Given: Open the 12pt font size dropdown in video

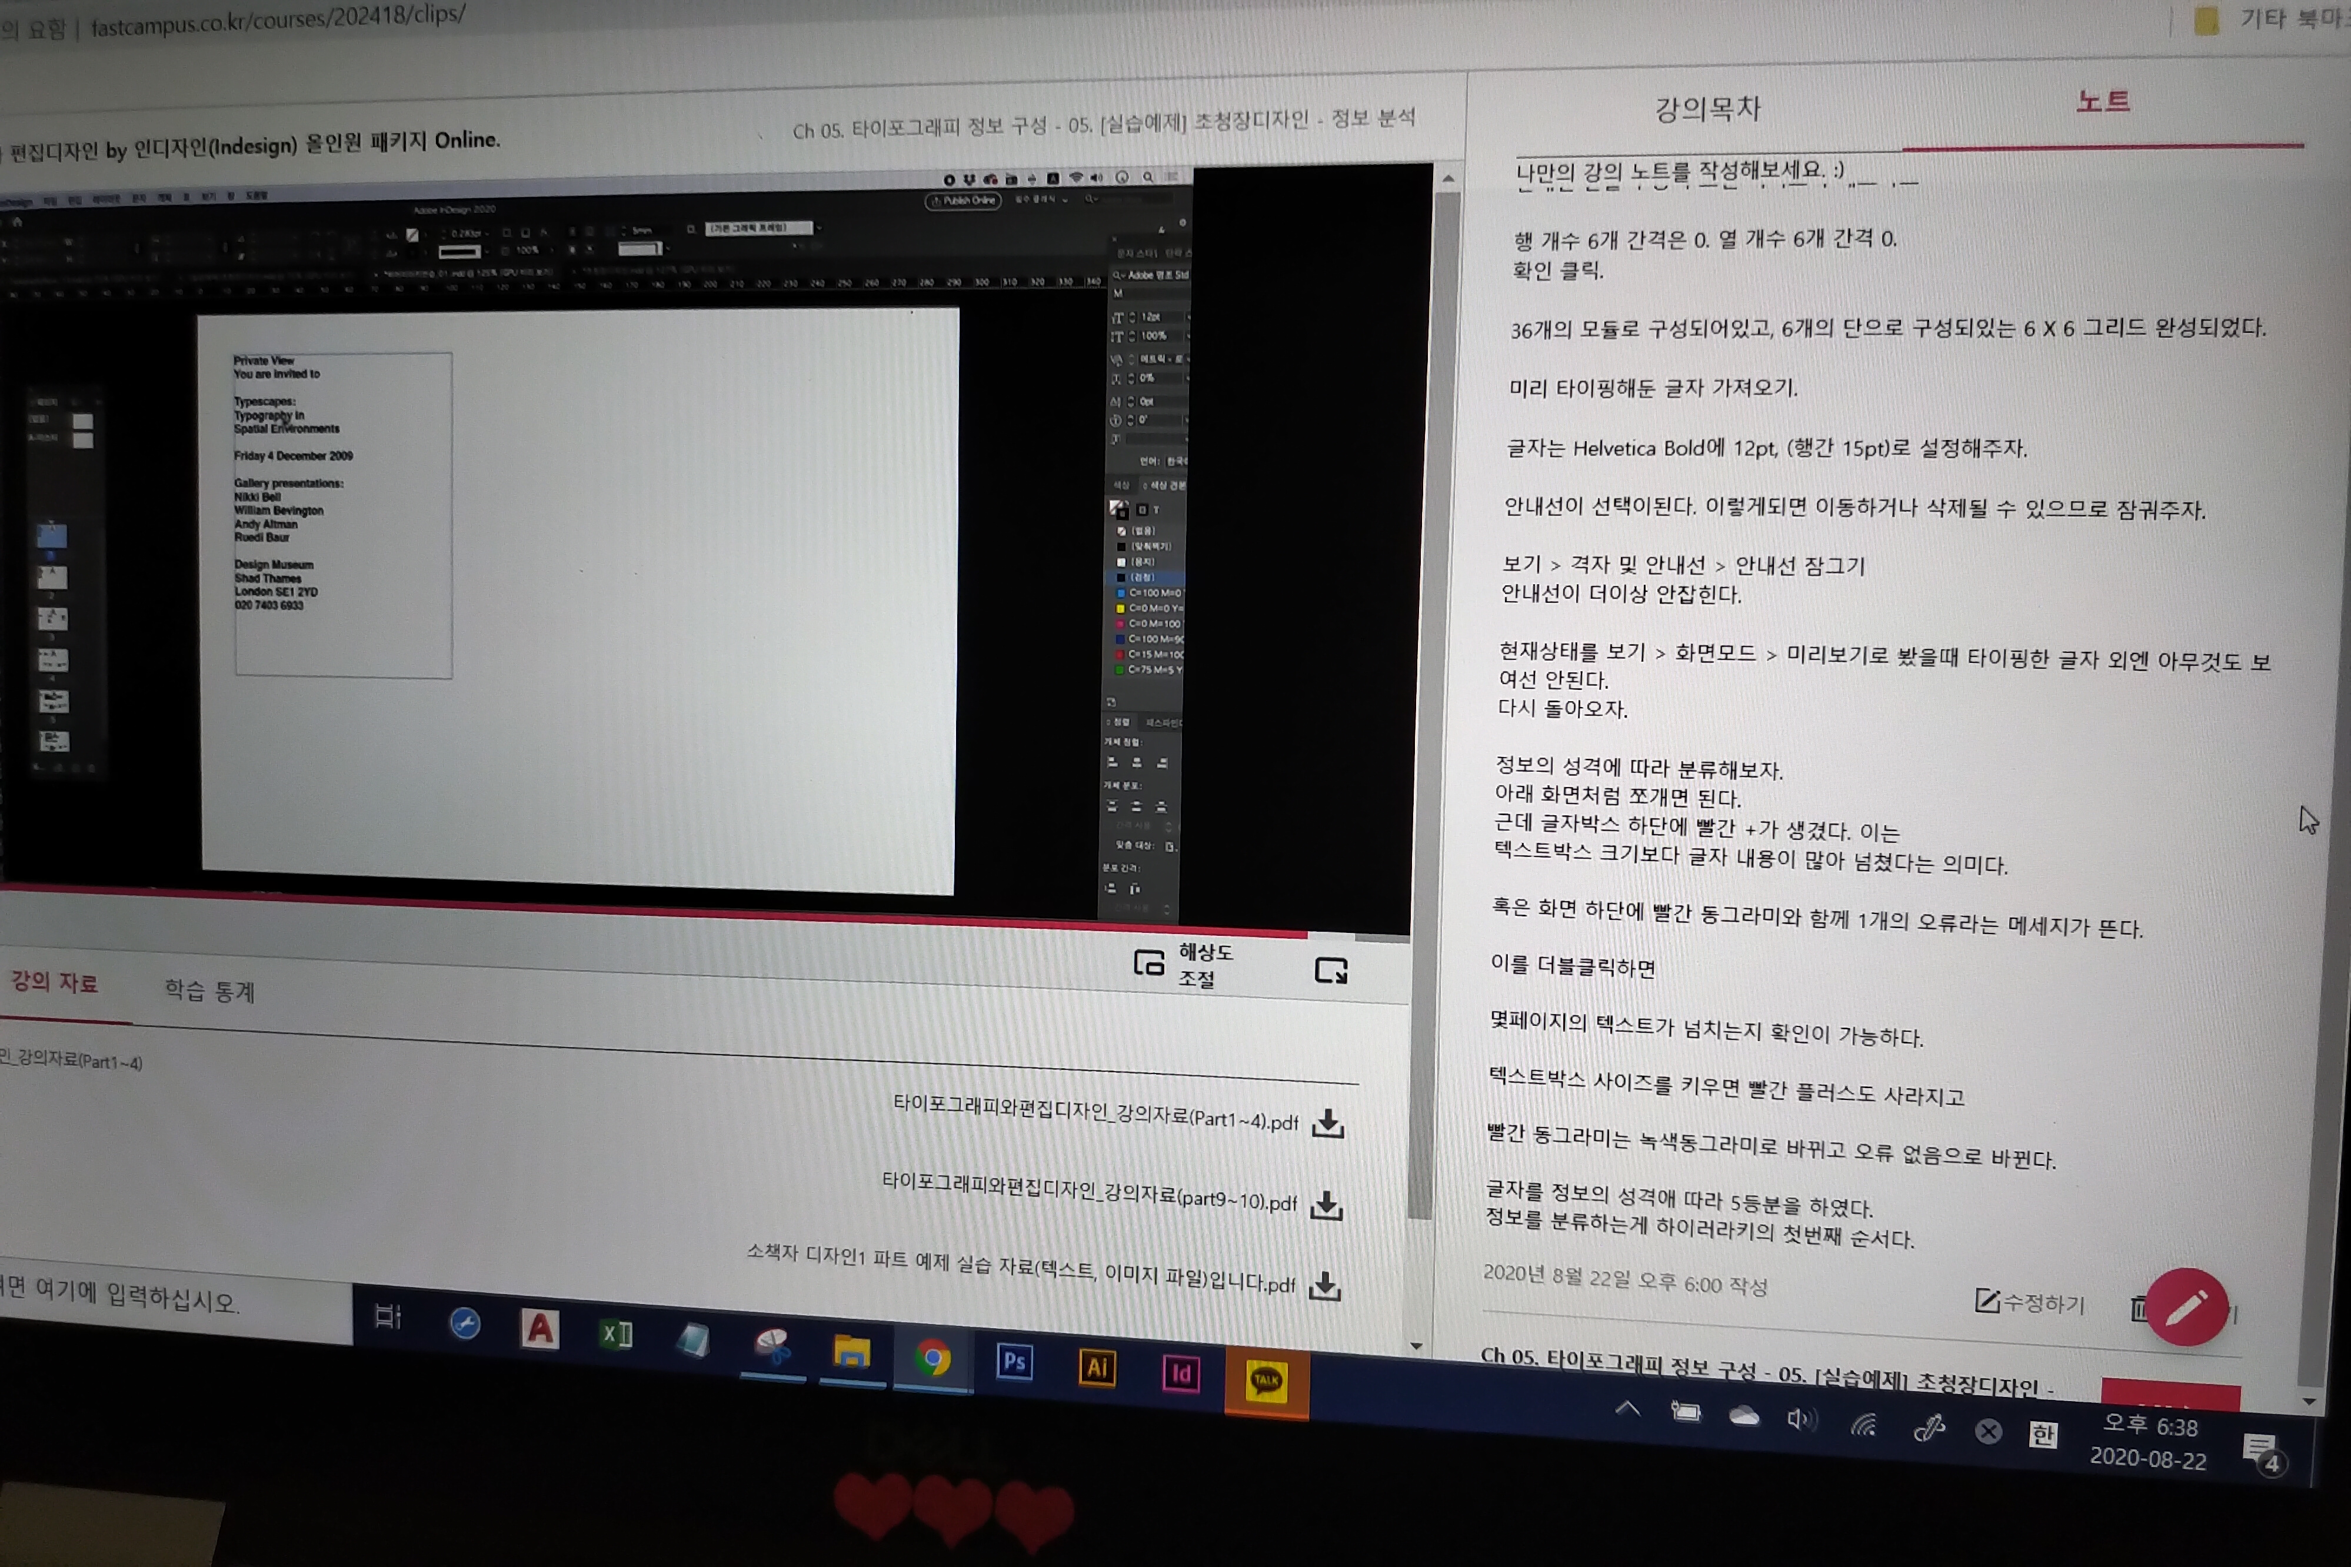Looking at the screenshot, I should 1187,317.
